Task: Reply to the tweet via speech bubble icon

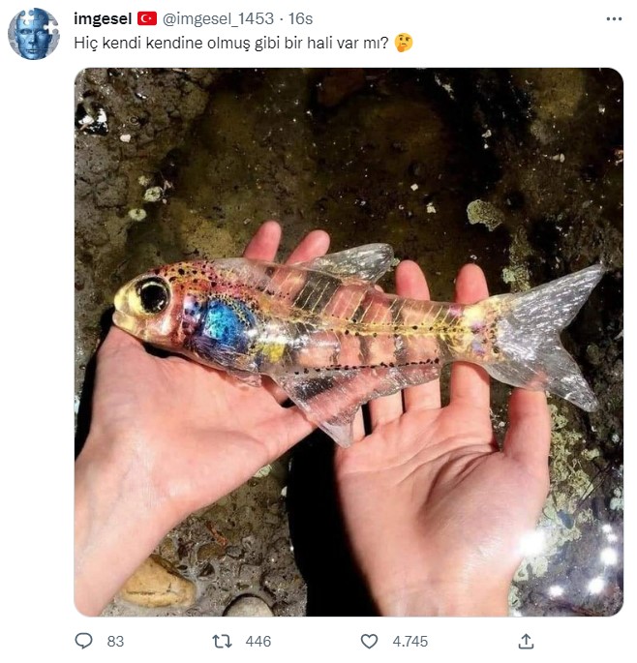Action: (85, 641)
